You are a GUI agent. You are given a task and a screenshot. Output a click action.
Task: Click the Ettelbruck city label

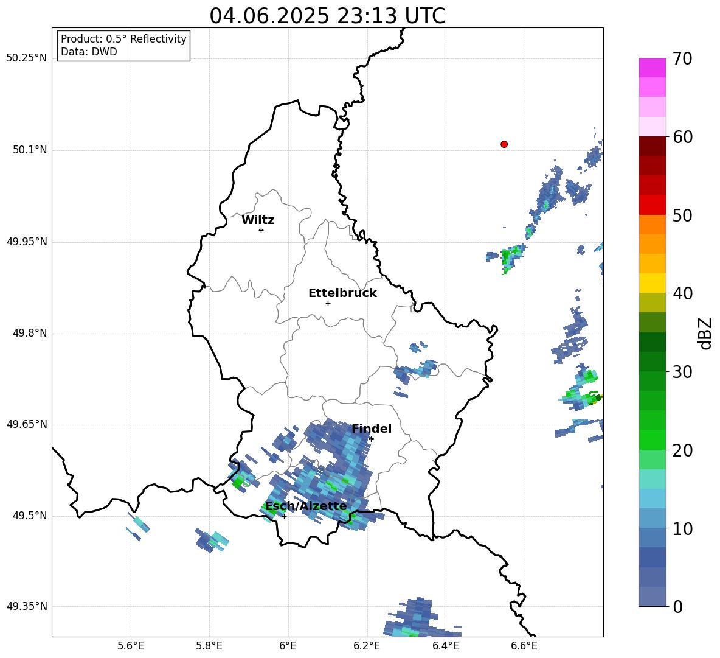coord(342,293)
